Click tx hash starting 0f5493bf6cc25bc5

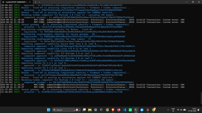(x=82, y=5)
